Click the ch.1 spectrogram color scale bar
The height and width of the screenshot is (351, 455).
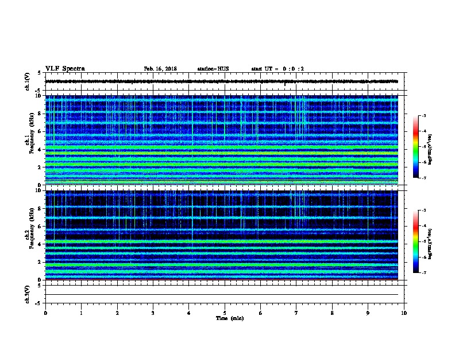pyautogui.click(x=416, y=147)
